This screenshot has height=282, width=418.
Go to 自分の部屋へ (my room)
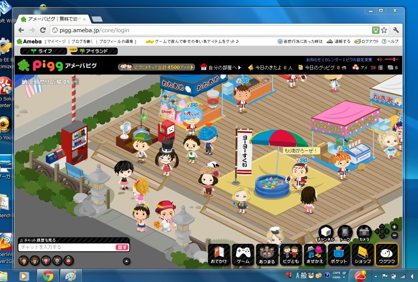(x=221, y=67)
